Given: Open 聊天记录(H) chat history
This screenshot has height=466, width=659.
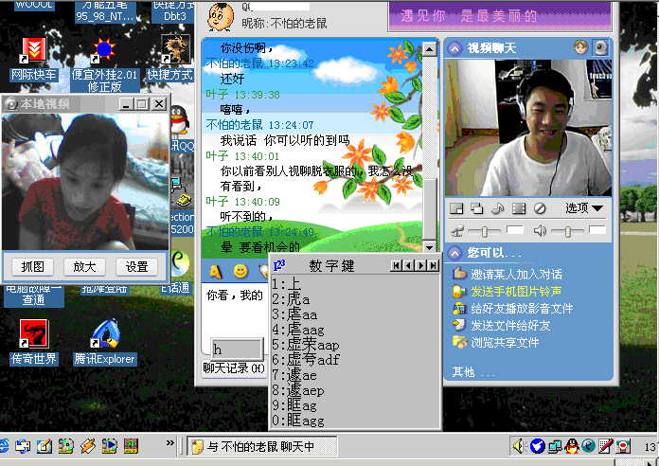Looking at the screenshot, I should [x=234, y=368].
